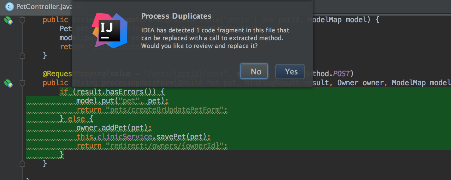Click the upper Spring bean gutter icon

pyautogui.click(x=8, y=20)
